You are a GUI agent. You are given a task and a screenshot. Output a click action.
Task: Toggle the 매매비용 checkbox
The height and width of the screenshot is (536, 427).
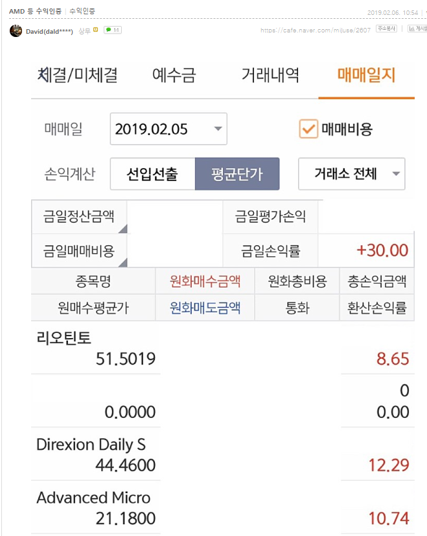click(x=308, y=128)
